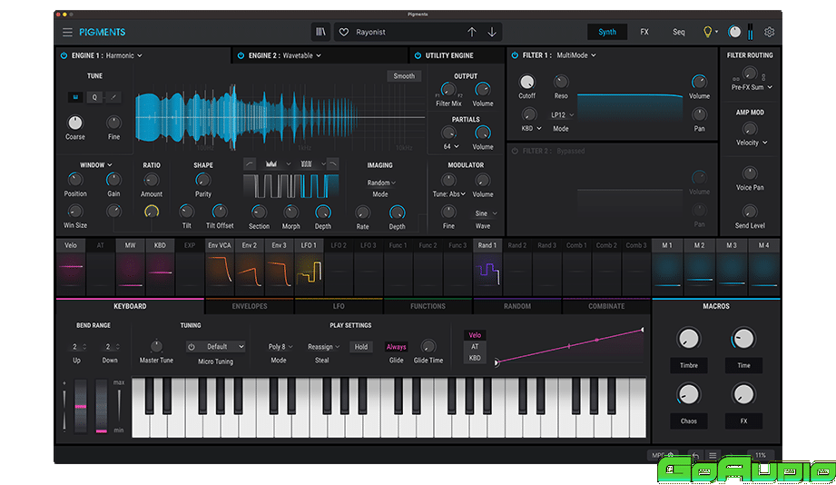Click the Filter 1 response curve display

[x=630, y=108]
